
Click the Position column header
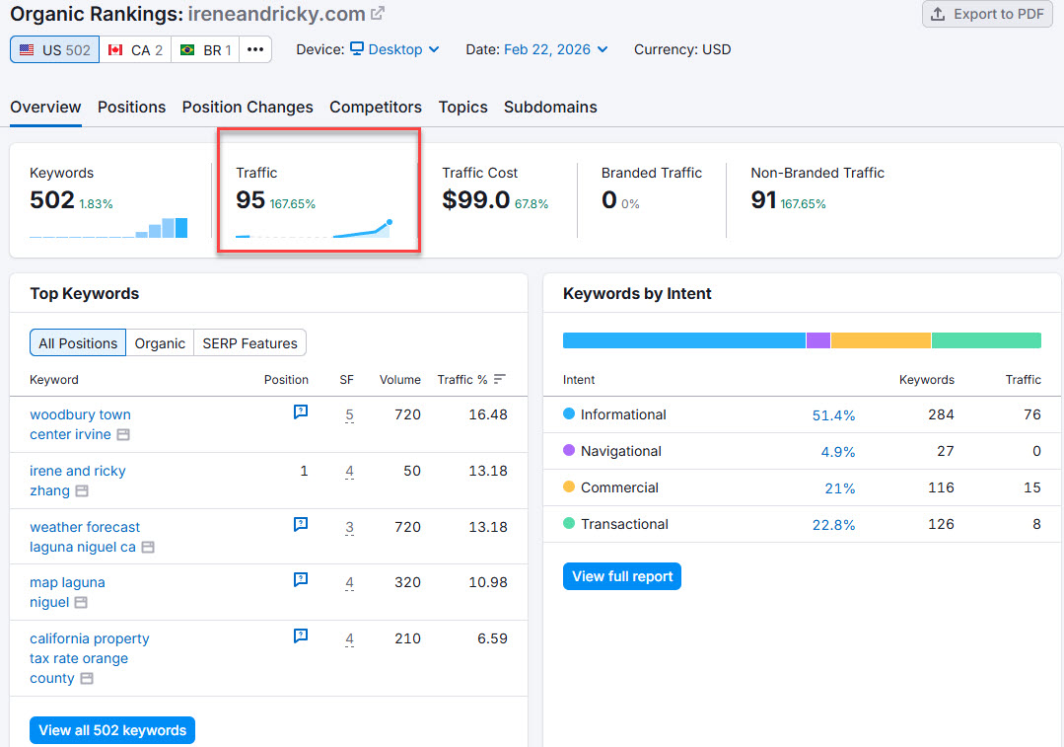pyautogui.click(x=286, y=380)
